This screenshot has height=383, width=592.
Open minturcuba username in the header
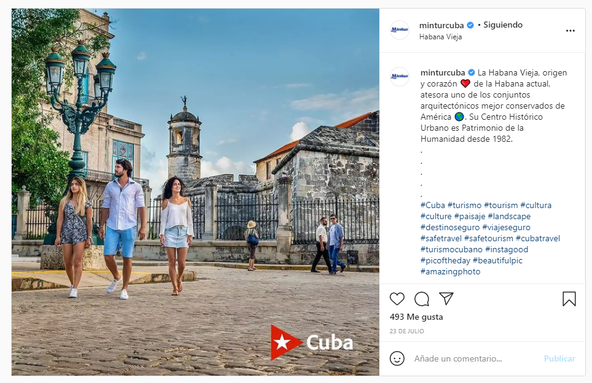click(x=441, y=25)
